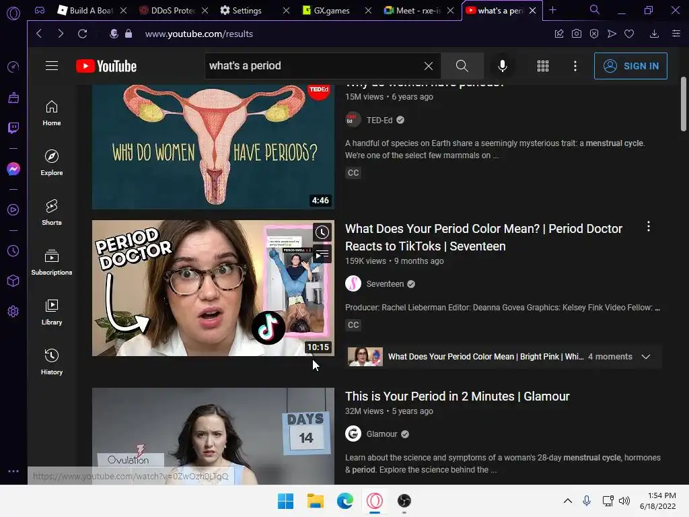Open What Does Your Period Color Mean title
The width and height of the screenshot is (689, 517).
483,238
